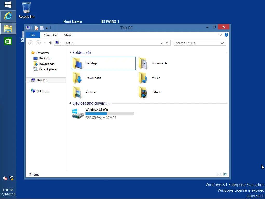Go up one level with the up arrow

(x=50, y=43)
